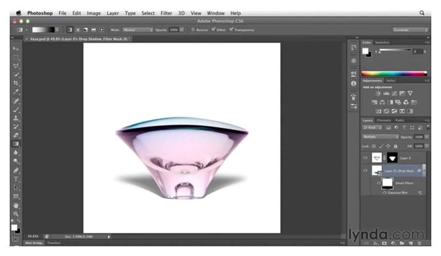This screenshot has width=441, height=256.
Task: Toggle Gaussian Blur filter visibility
Action: tap(384, 193)
